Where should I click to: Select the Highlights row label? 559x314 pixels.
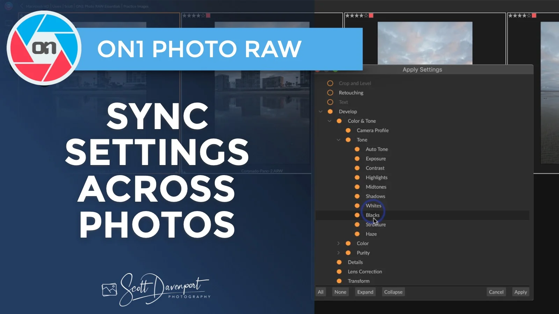pyautogui.click(x=377, y=178)
